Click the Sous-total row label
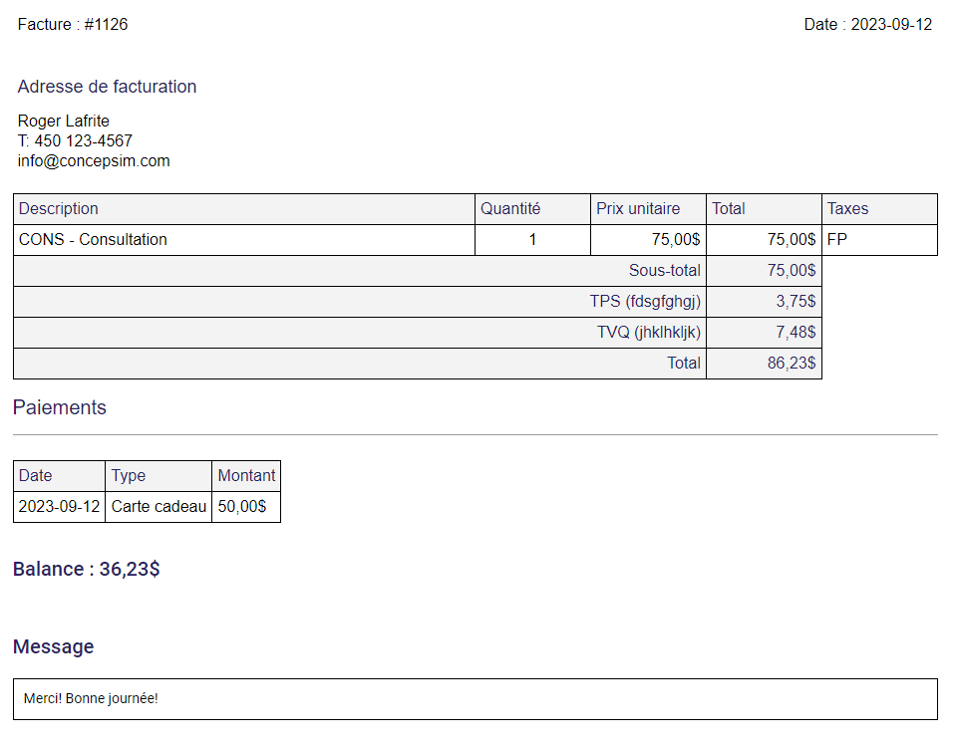The height and width of the screenshot is (750, 960). pos(664,271)
